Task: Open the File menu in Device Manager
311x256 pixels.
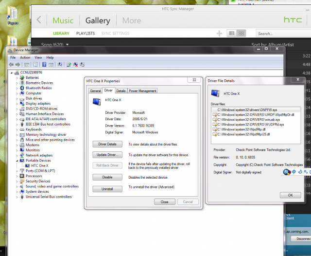Action: [x=13, y=57]
